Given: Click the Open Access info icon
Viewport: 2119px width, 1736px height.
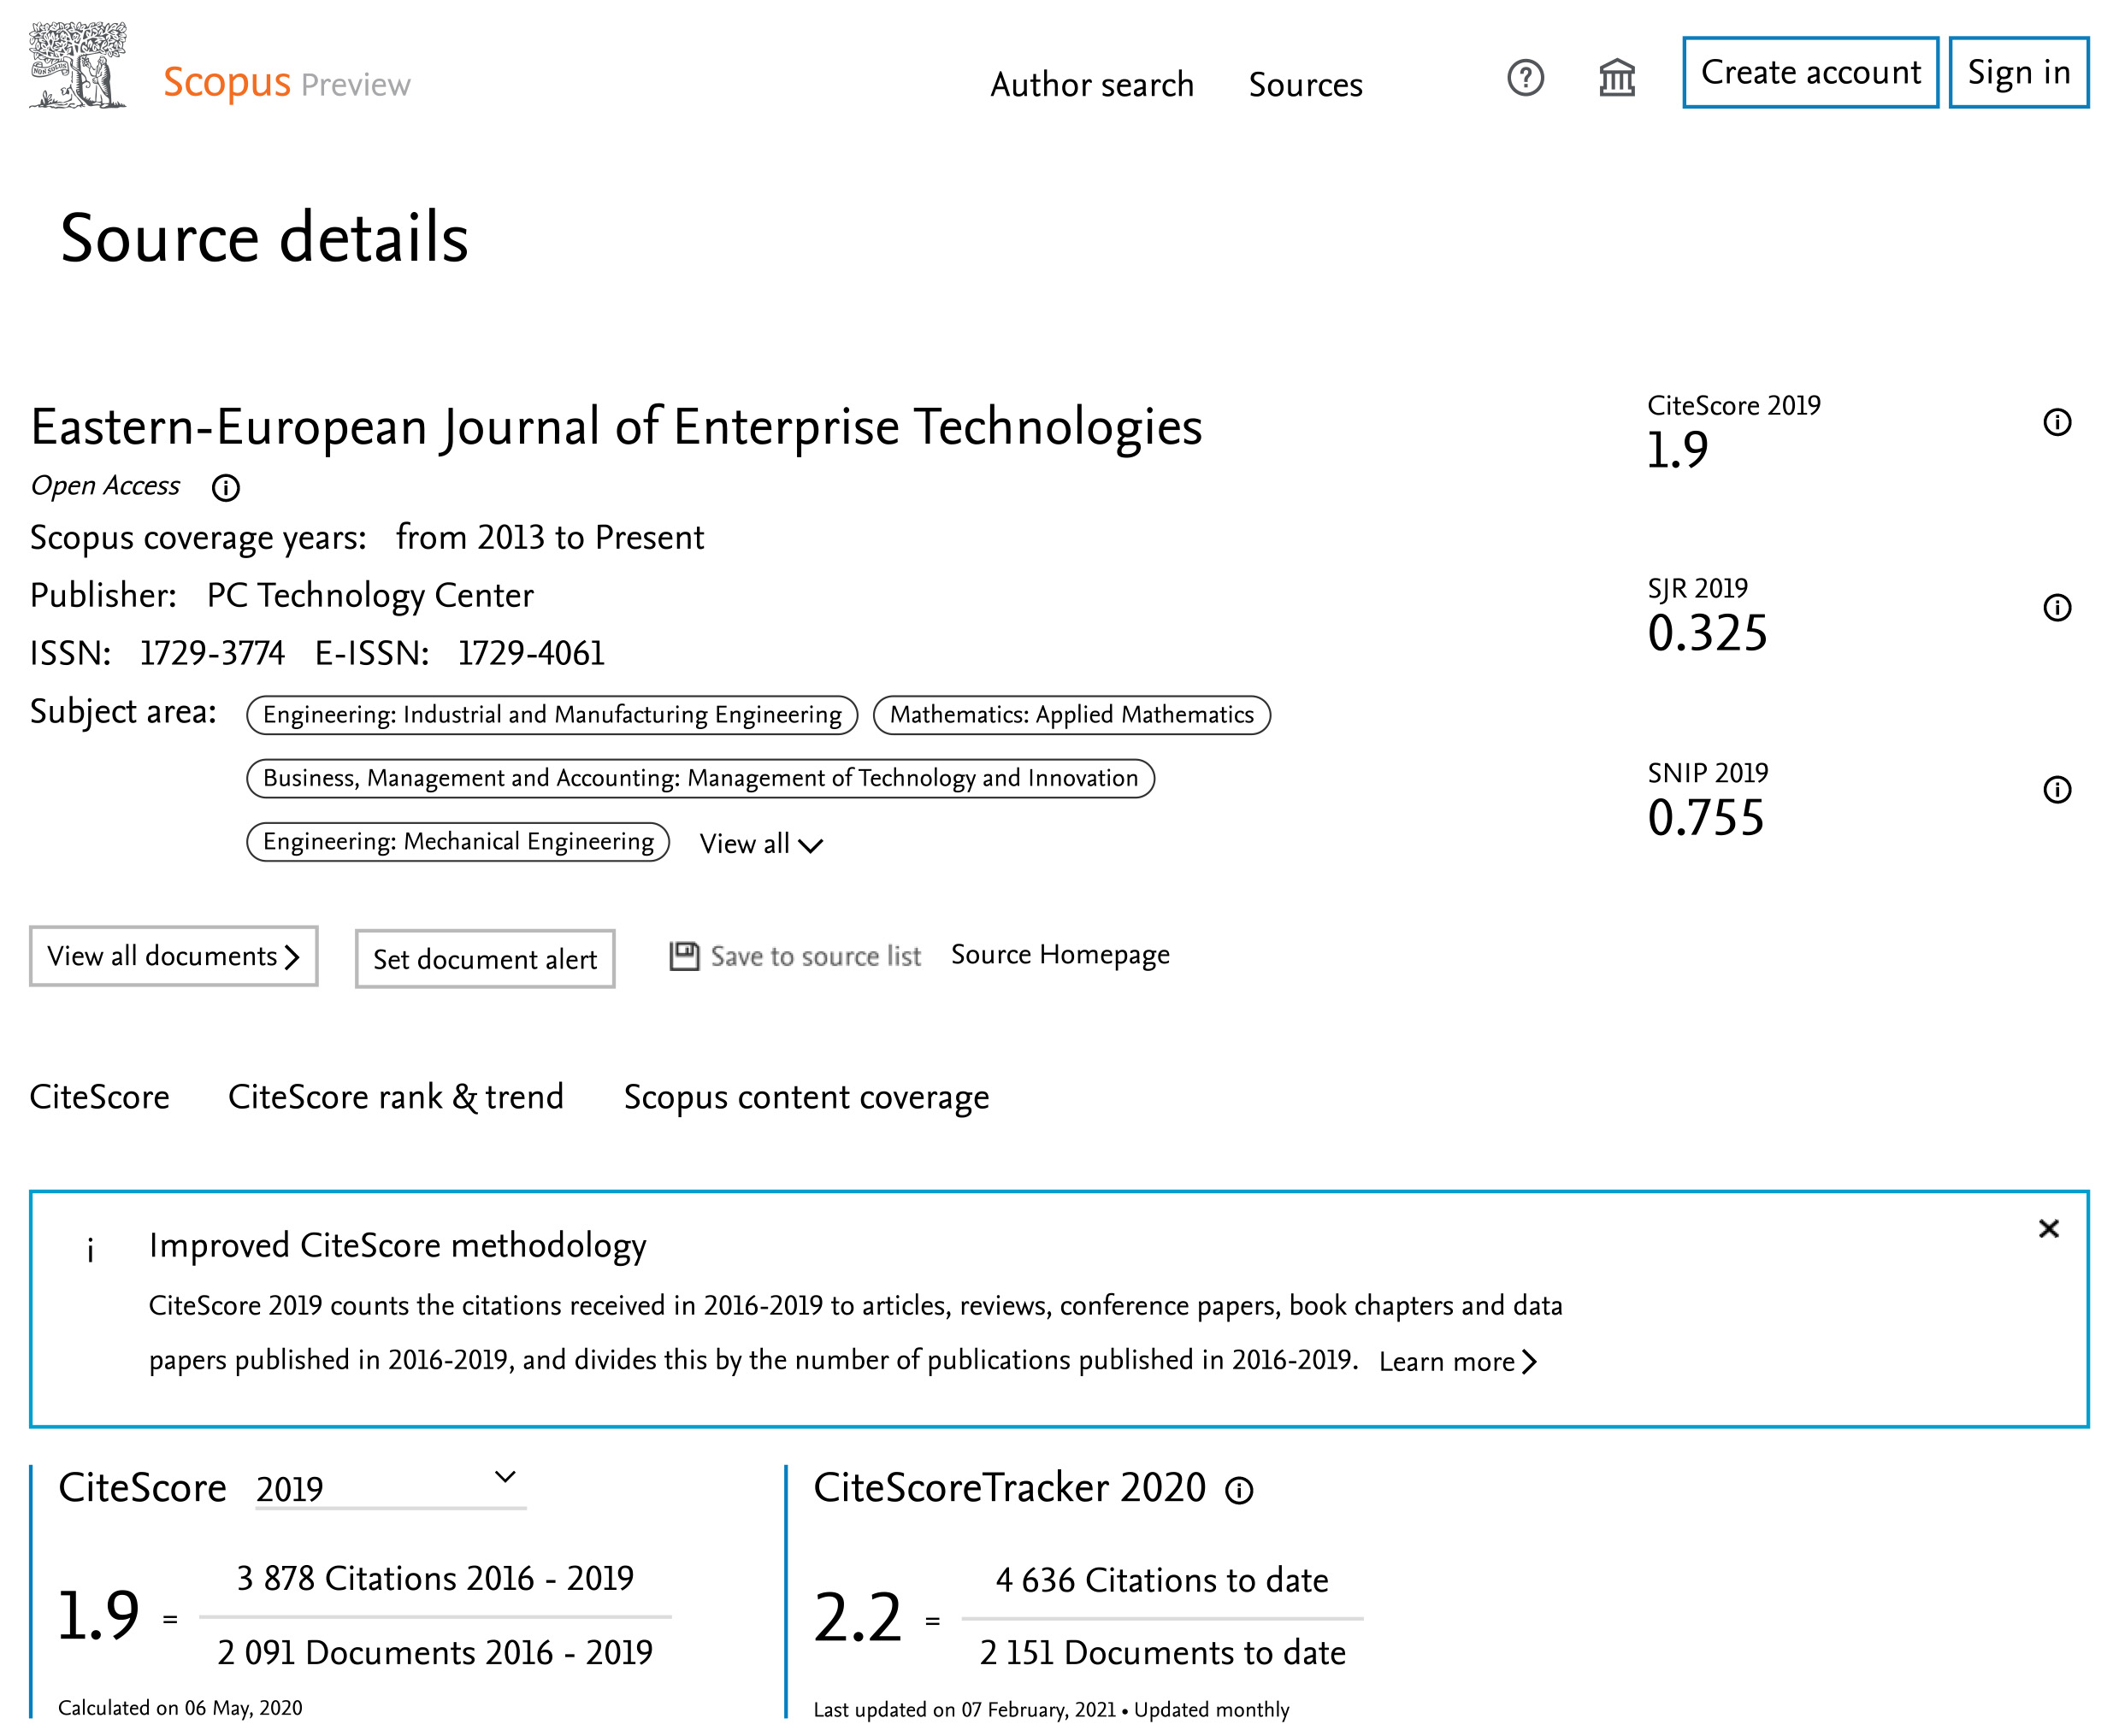Looking at the screenshot, I should click(x=226, y=488).
